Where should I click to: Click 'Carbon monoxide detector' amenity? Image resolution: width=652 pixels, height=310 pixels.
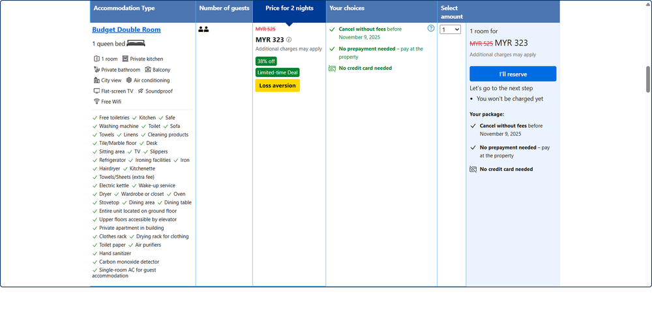[x=129, y=262]
